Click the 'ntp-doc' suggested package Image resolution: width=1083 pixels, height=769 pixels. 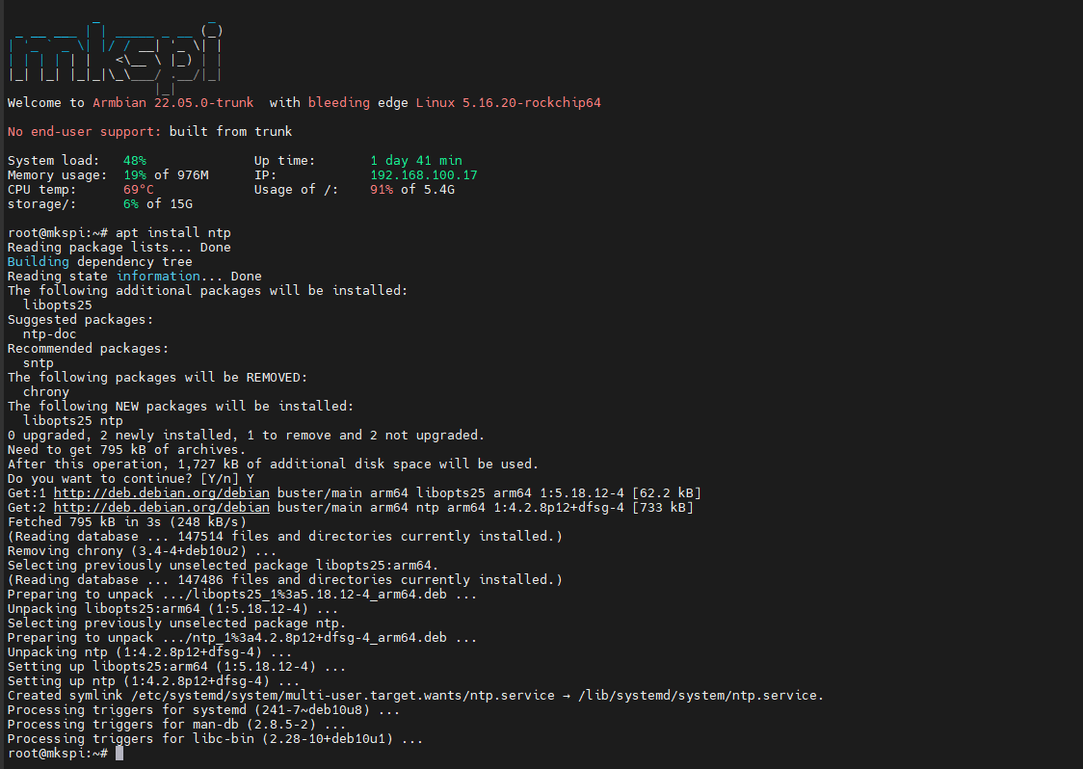(50, 333)
